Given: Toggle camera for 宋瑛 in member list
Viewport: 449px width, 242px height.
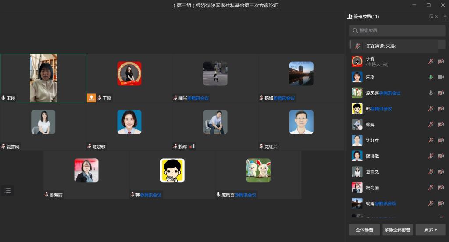Looking at the screenshot, I should pyautogui.click(x=441, y=77).
